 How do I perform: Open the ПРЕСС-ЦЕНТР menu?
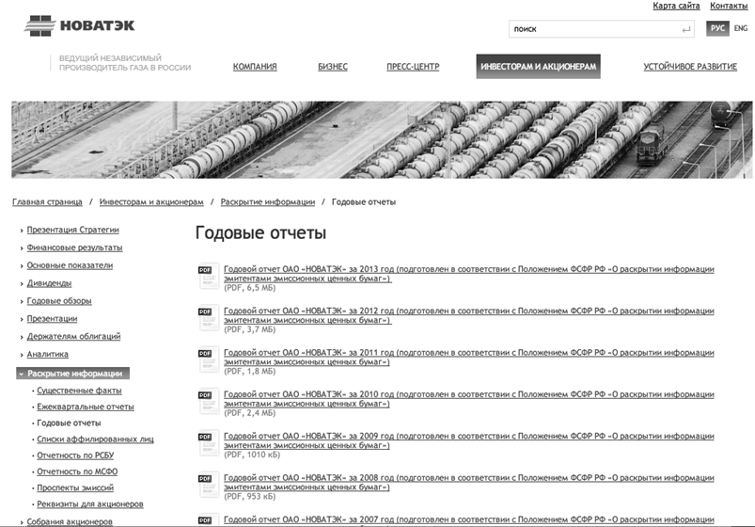[413, 67]
